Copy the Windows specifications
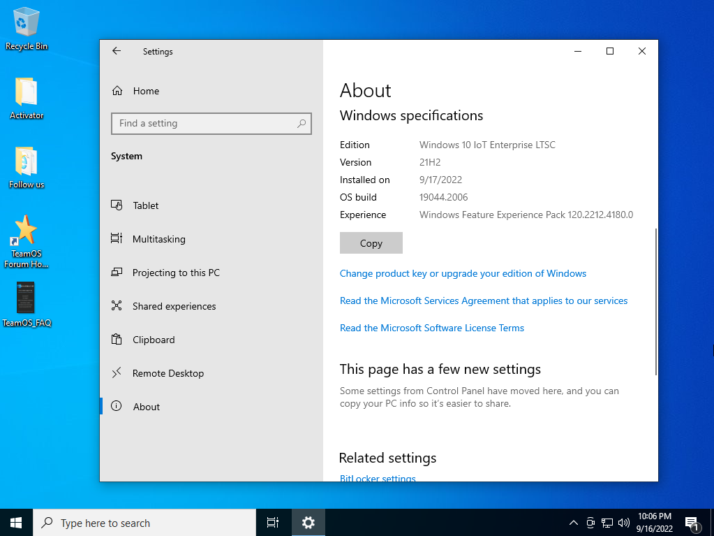Image resolution: width=714 pixels, height=536 pixels. coord(371,243)
